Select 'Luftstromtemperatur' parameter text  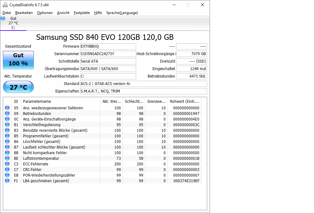coord(41,158)
